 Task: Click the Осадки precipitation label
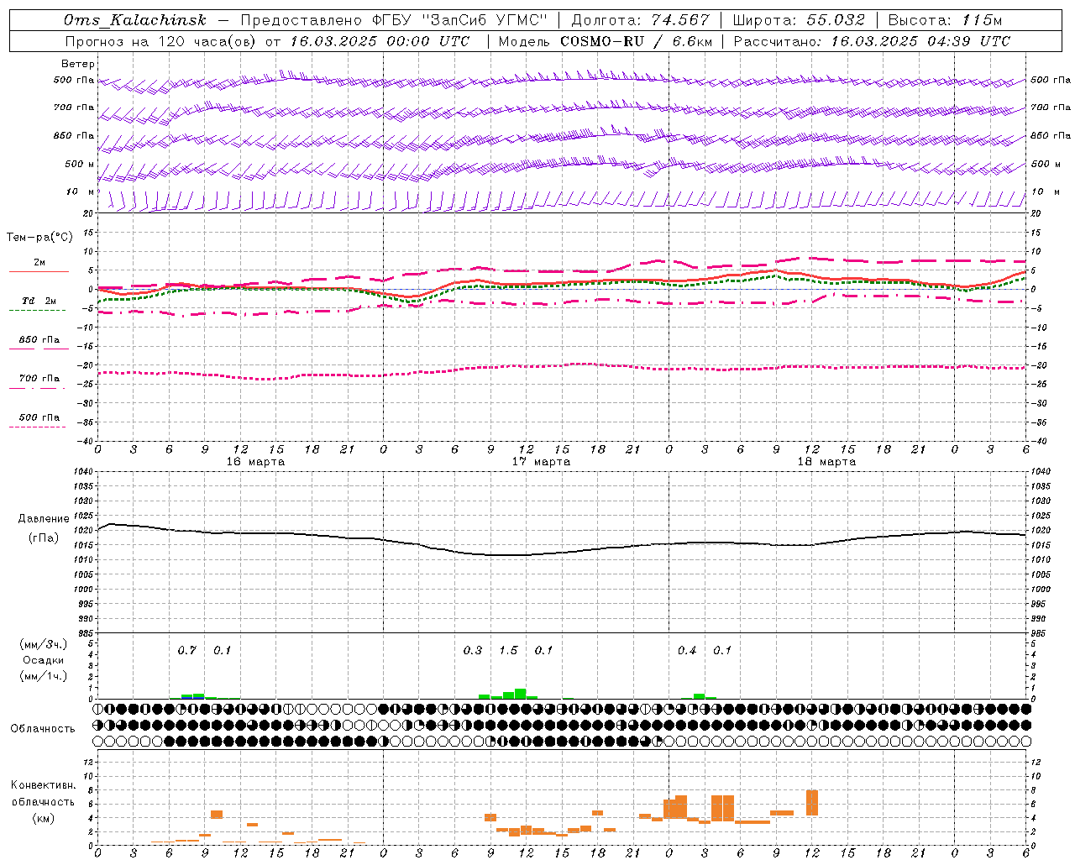(43, 660)
